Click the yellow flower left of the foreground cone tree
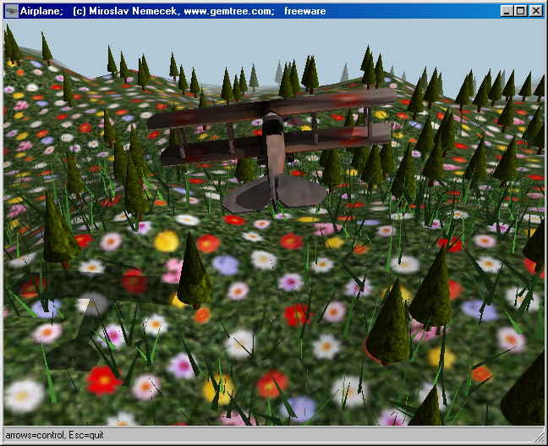This screenshot has height=446, width=548. (x=167, y=242)
